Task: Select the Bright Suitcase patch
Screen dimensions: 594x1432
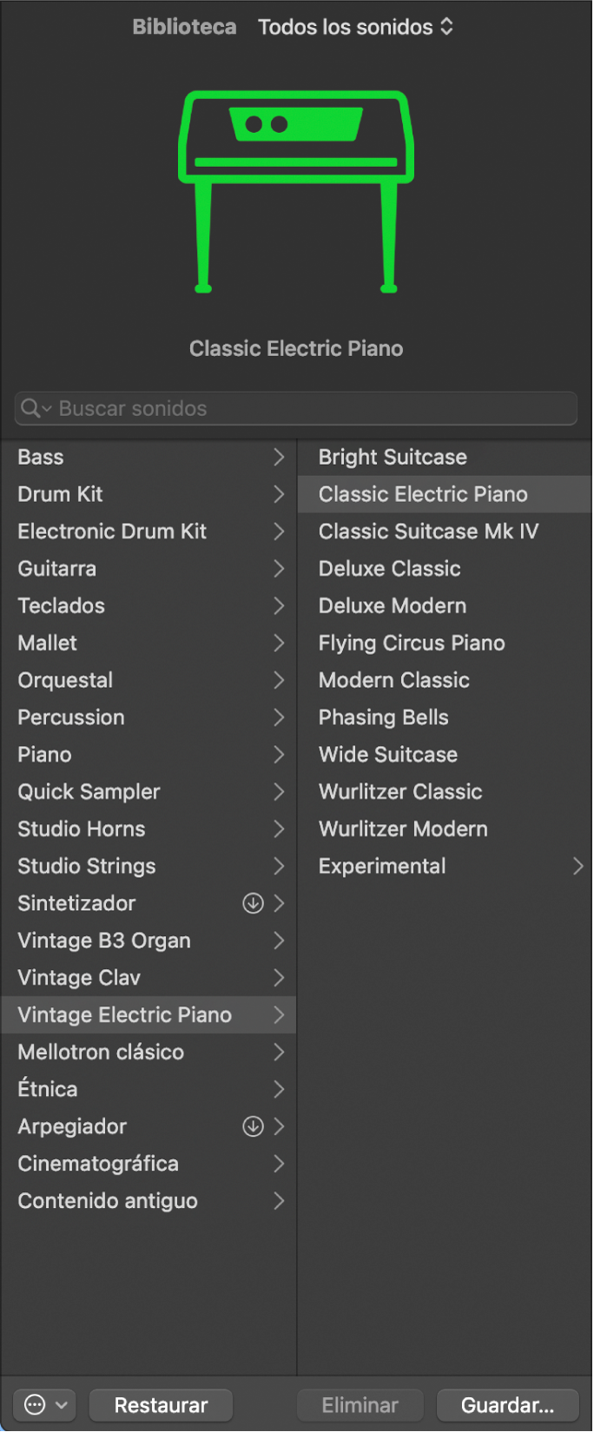Action: (x=393, y=457)
